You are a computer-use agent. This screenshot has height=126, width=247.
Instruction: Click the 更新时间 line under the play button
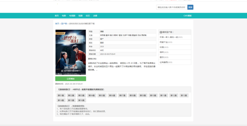click(69, 84)
